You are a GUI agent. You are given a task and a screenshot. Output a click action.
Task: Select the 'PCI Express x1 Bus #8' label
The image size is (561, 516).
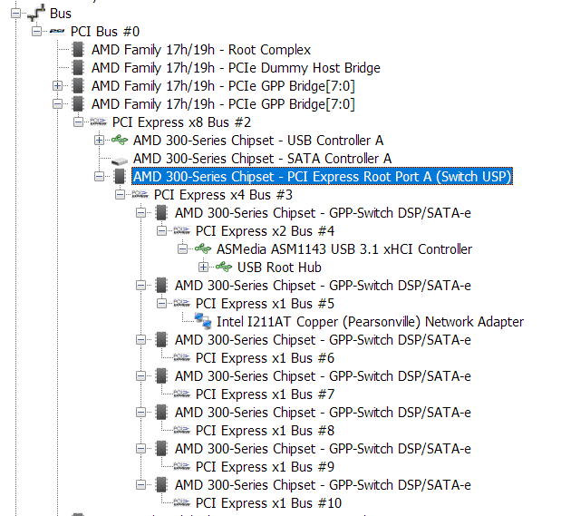click(266, 431)
